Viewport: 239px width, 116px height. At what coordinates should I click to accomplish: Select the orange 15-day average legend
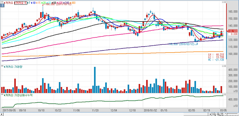(39, 3)
